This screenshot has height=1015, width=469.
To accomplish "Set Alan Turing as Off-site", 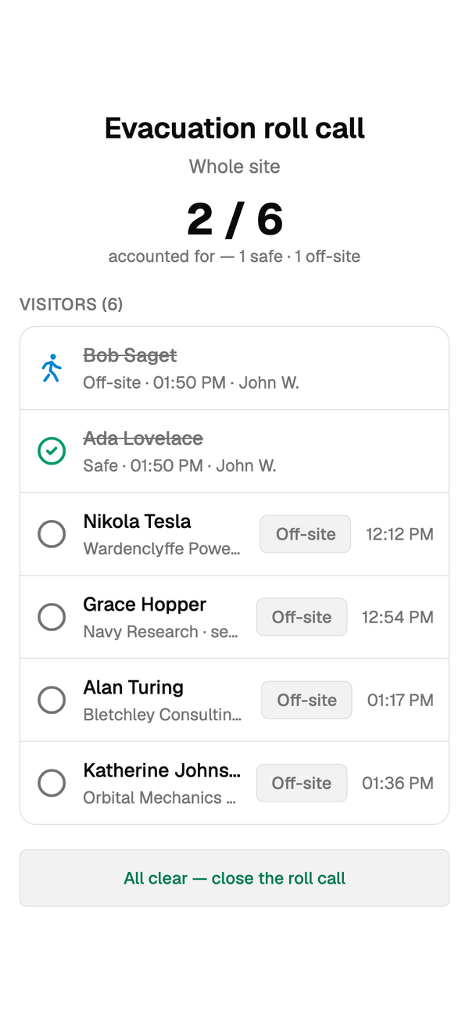I will tap(306, 700).
